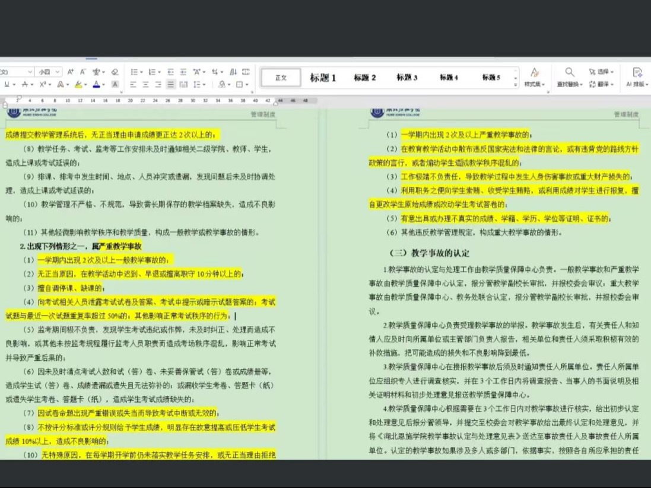Image resolution: width=651 pixels, height=488 pixels.
Task: Click the increase font size icon
Action: tap(71, 72)
